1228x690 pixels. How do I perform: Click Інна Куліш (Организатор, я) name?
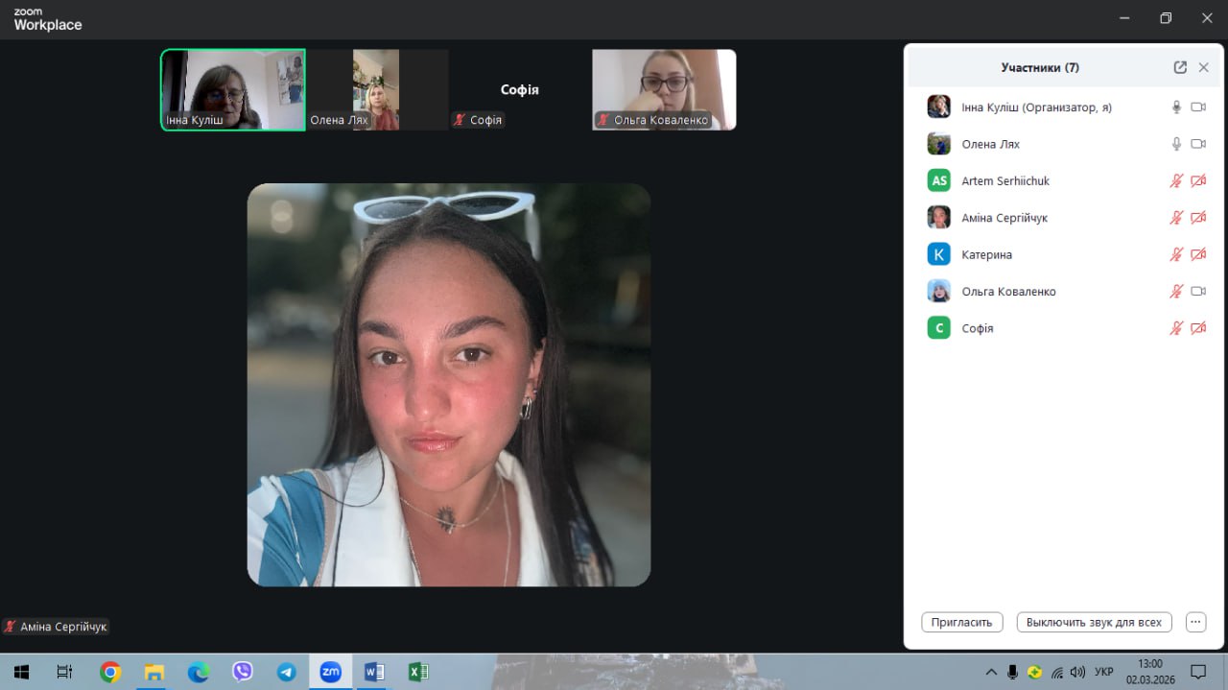tap(1037, 107)
